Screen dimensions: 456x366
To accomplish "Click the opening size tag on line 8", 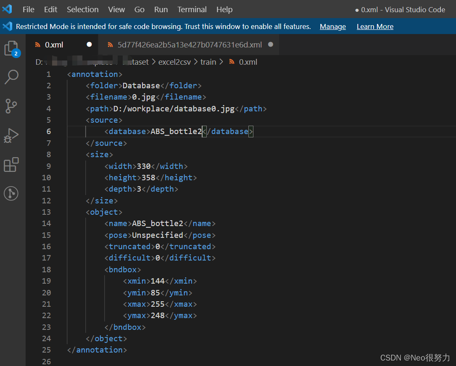I will (99, 155).
